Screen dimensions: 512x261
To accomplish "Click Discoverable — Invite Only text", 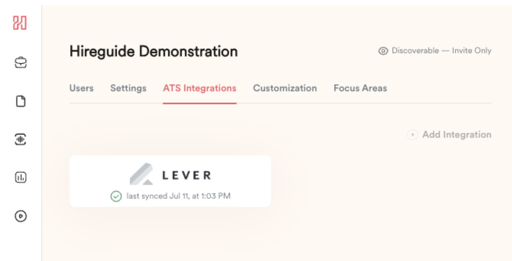I will (442, 51).
